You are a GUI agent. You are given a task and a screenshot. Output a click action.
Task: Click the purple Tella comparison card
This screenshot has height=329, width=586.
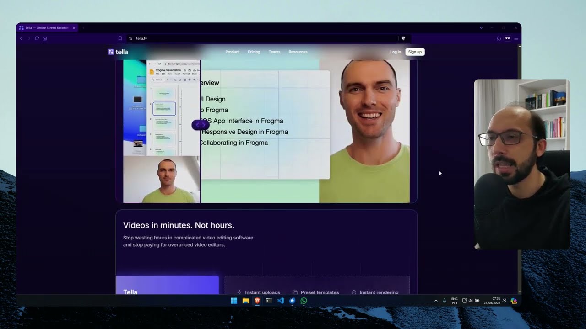click(x=167, y=285)
